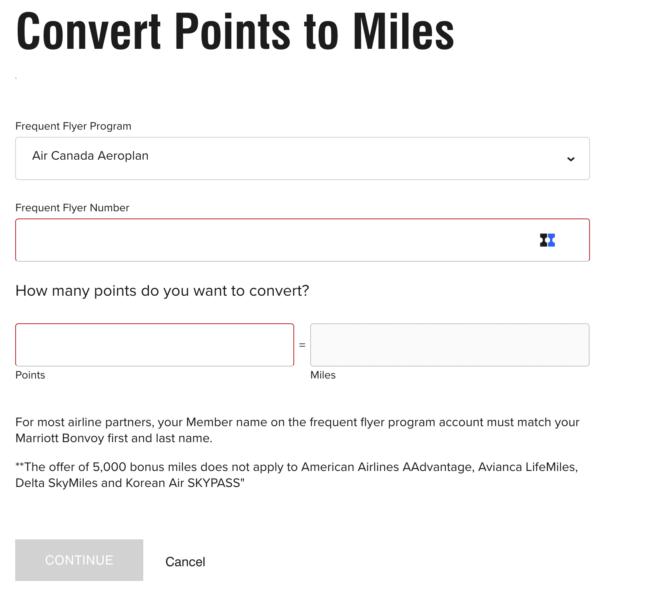The width and height of the screenshot is (646, 601).
Task: Click the Convert Points to Miles heading
Action: 235,31
